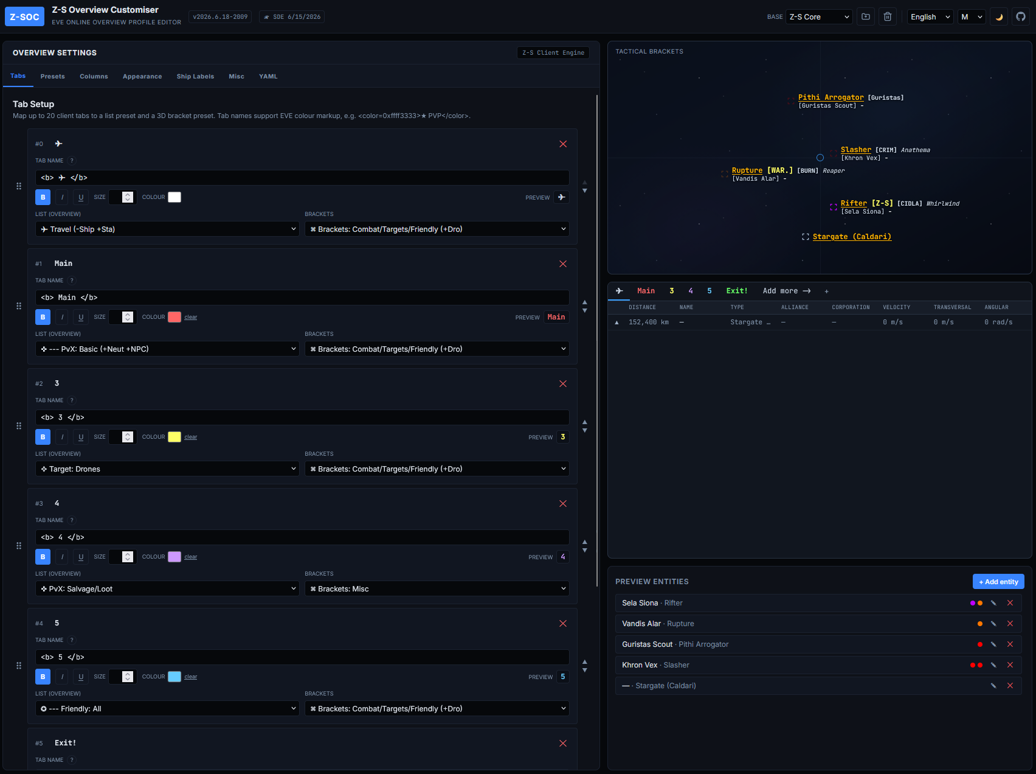
Task: Open the red colour swatch of Main tab
Action: pyautogui.click(x=174, y=317)
